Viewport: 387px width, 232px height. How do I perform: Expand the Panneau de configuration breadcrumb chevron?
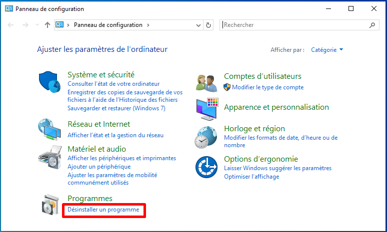[x=148, y=25]
